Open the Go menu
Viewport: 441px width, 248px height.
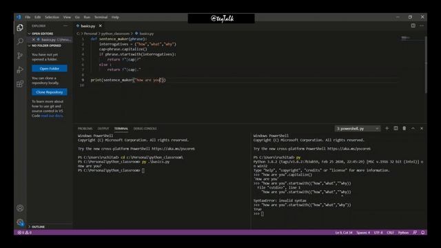pyautogui.click(x=77, y=17)
